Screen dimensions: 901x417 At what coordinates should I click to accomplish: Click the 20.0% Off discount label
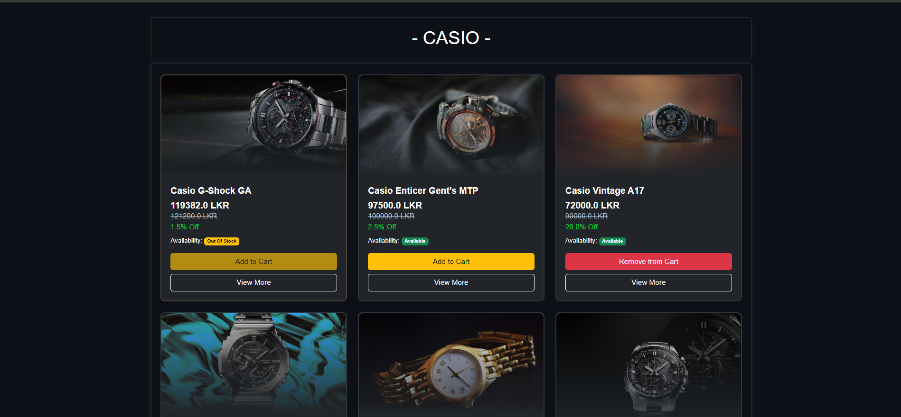pos(582,227)
